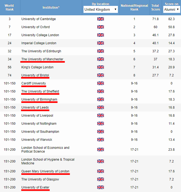The height and width of the screenshot is (192, 181).
Task: Open University of Liverpool link
Action: [x=37, y=116]
